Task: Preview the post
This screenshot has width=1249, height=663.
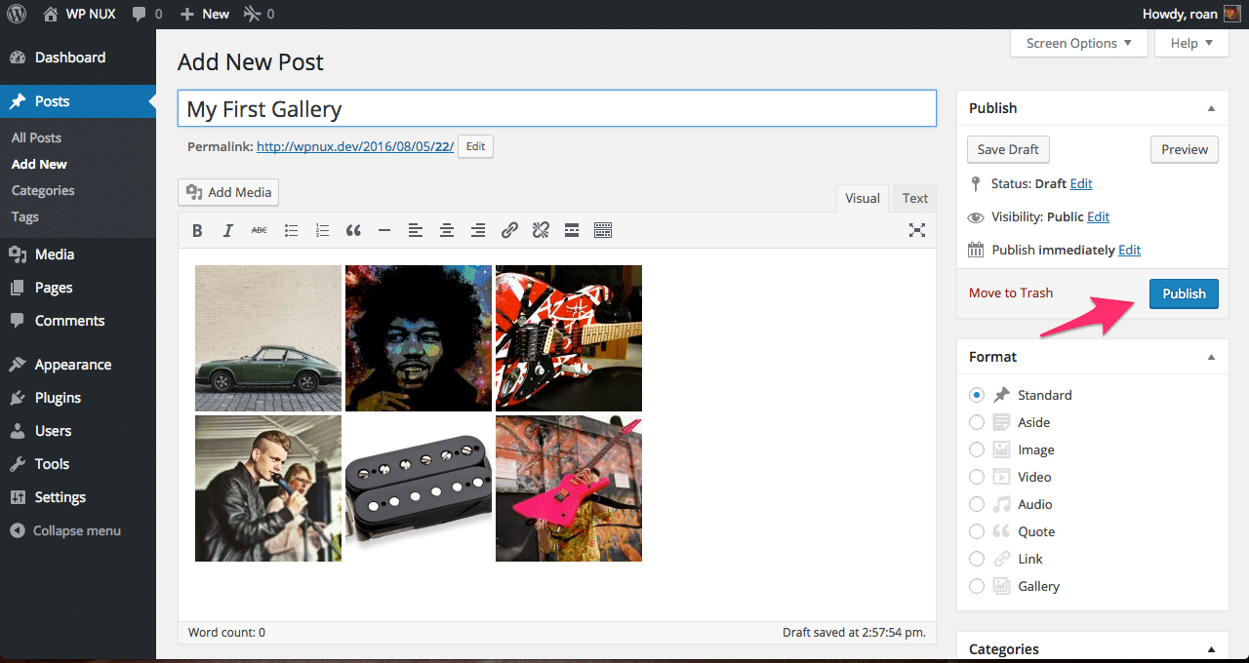Action: click(x=1185, y=149)
